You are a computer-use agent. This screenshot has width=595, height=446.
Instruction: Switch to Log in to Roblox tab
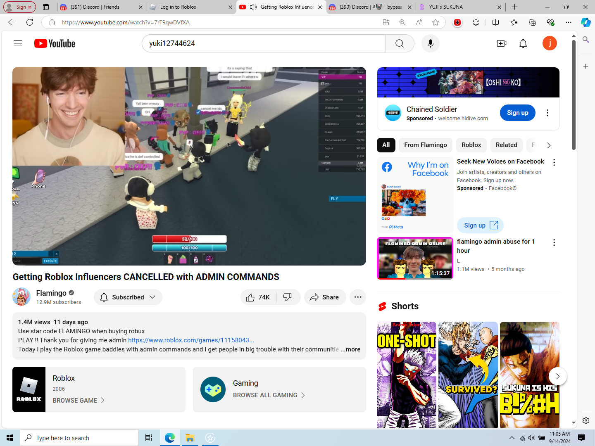coord(190,7)
